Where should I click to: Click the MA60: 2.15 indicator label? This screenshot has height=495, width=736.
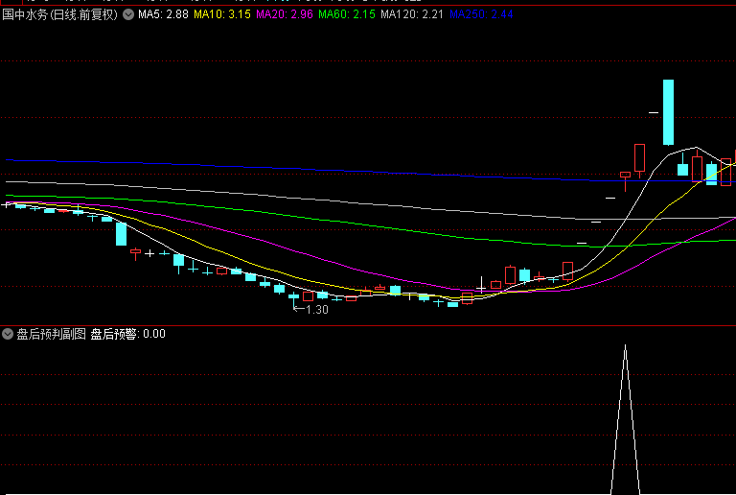pyautogui.click(x=347, y=14)
